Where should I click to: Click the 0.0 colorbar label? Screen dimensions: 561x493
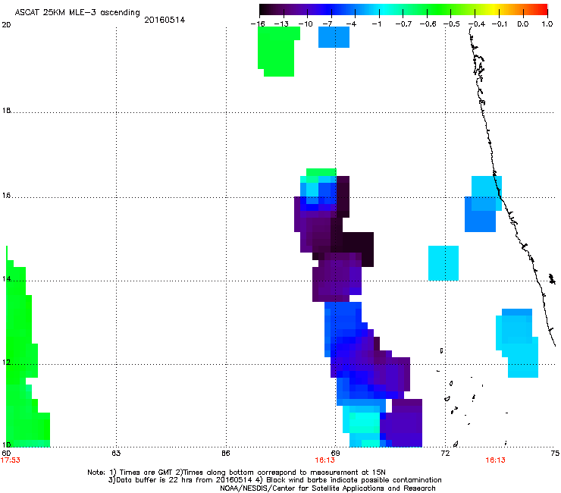tap(523, 24)
